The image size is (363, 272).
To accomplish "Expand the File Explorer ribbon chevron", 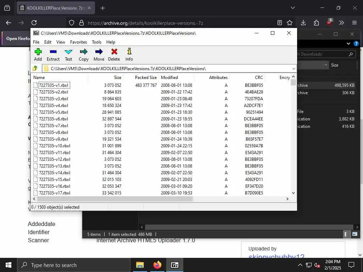I will (x=348, y=44).
